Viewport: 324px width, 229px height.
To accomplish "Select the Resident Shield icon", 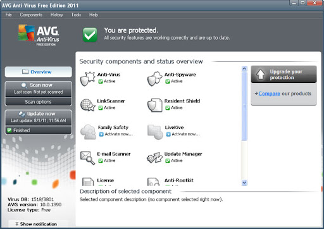I will [154, 105].
